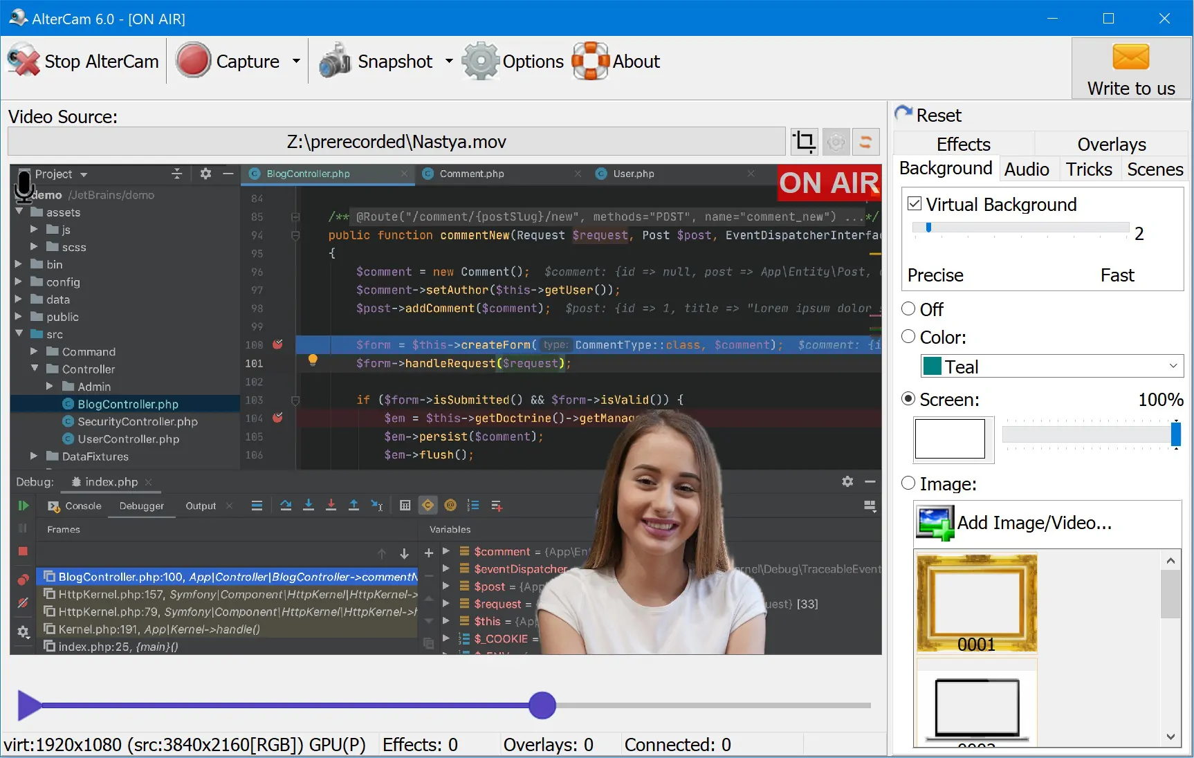Switch to the Audio tab
Viewport: 1194px width, 758px height.
[x=1027, y=169]
